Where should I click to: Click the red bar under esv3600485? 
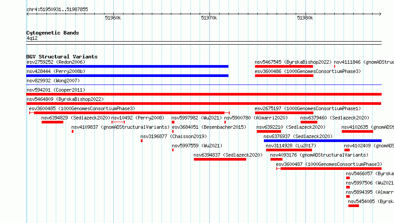click(129, 113)
